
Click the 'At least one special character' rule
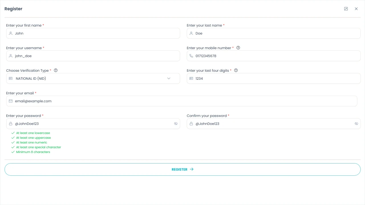click(x=38, y=147)
